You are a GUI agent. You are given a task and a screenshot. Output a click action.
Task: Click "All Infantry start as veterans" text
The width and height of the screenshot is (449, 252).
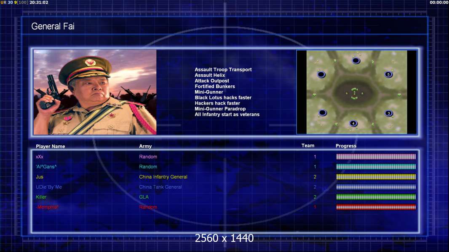point(227,114)
